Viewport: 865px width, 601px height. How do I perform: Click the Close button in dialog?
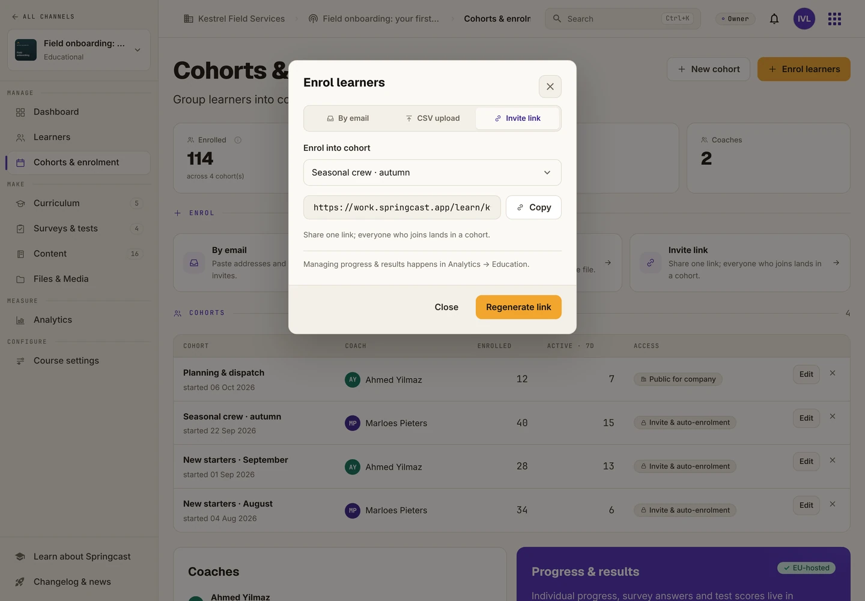coord(446,307)
